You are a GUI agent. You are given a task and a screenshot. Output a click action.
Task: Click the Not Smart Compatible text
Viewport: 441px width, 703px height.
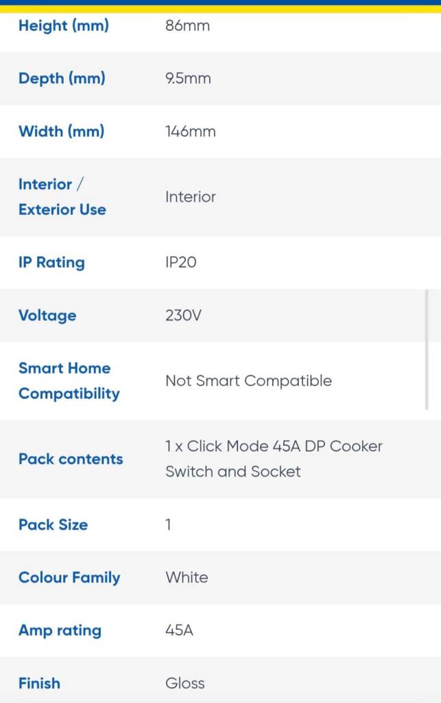point(249,380)
